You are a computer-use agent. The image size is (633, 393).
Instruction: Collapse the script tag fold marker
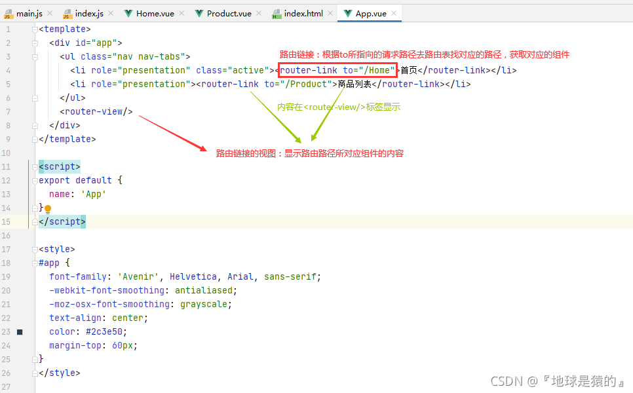(35, 167)
